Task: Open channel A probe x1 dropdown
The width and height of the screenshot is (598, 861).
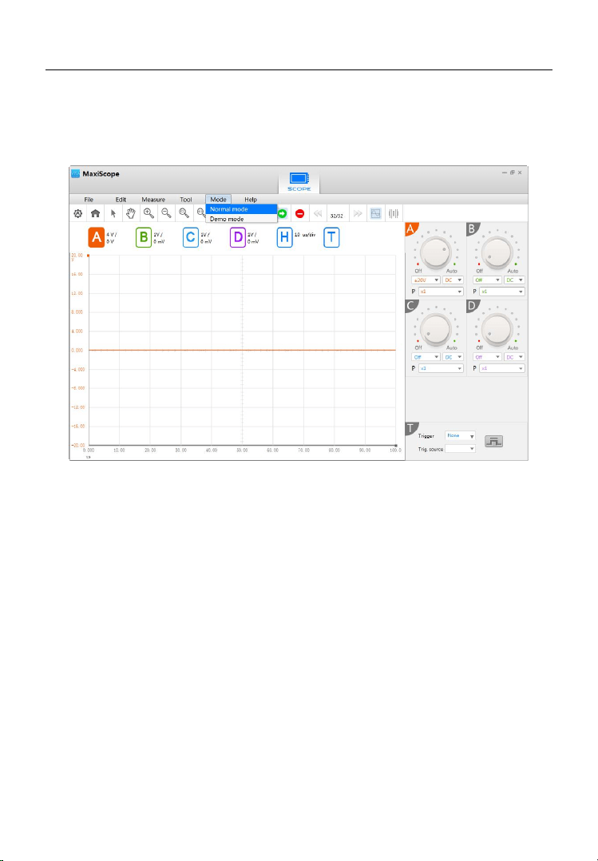Action: 441,292
